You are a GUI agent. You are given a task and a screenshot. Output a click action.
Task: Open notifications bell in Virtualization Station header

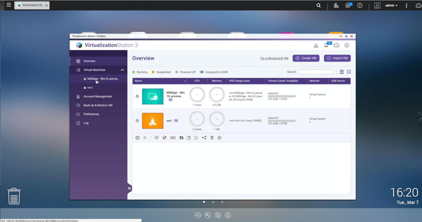click(326, 45)
